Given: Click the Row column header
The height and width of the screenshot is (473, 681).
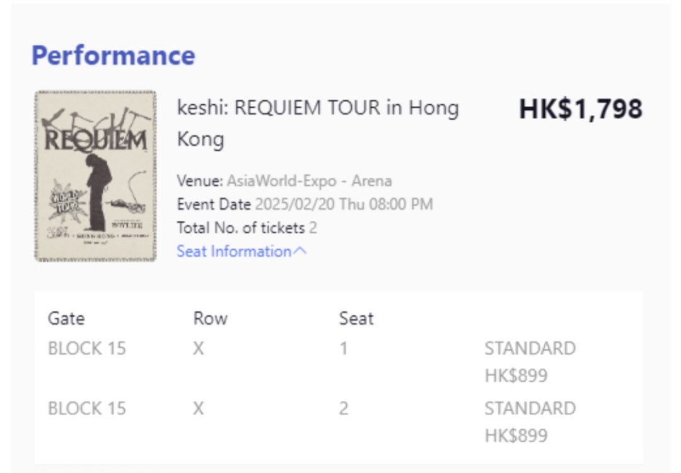Looking at the screenshot, I should pyautogui.click(x=208, y=318).
